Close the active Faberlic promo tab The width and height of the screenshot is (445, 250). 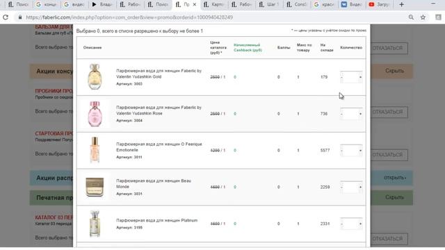pos(195,5)
